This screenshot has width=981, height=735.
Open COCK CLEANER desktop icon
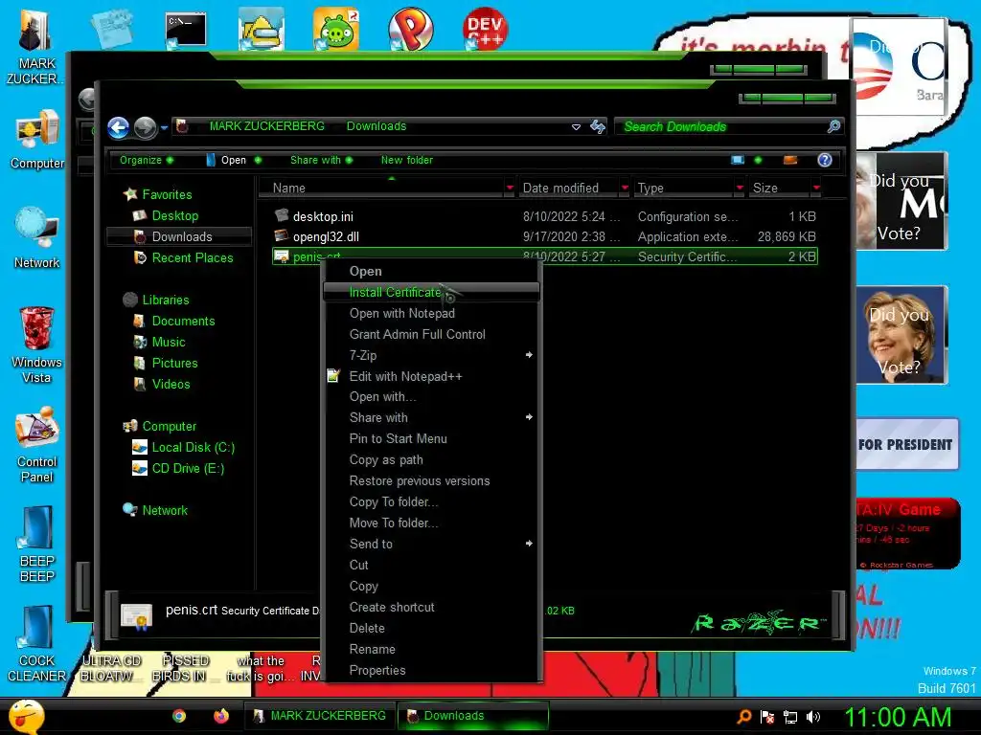37,643
